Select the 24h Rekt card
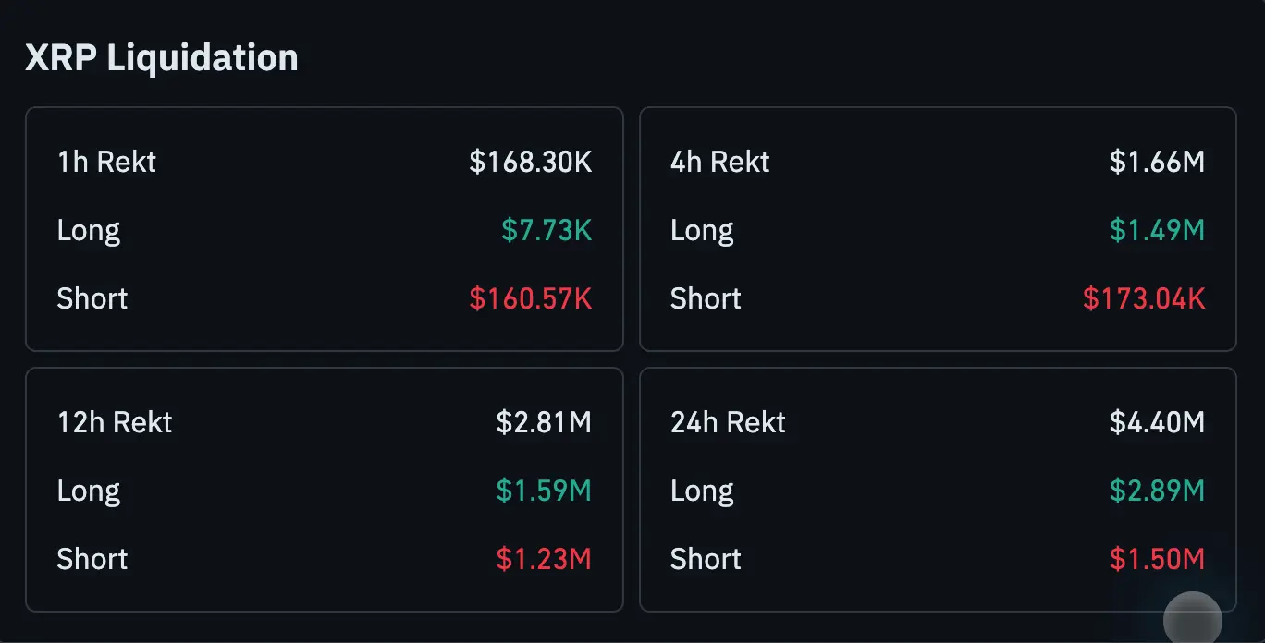 click(x=938, y=490)
